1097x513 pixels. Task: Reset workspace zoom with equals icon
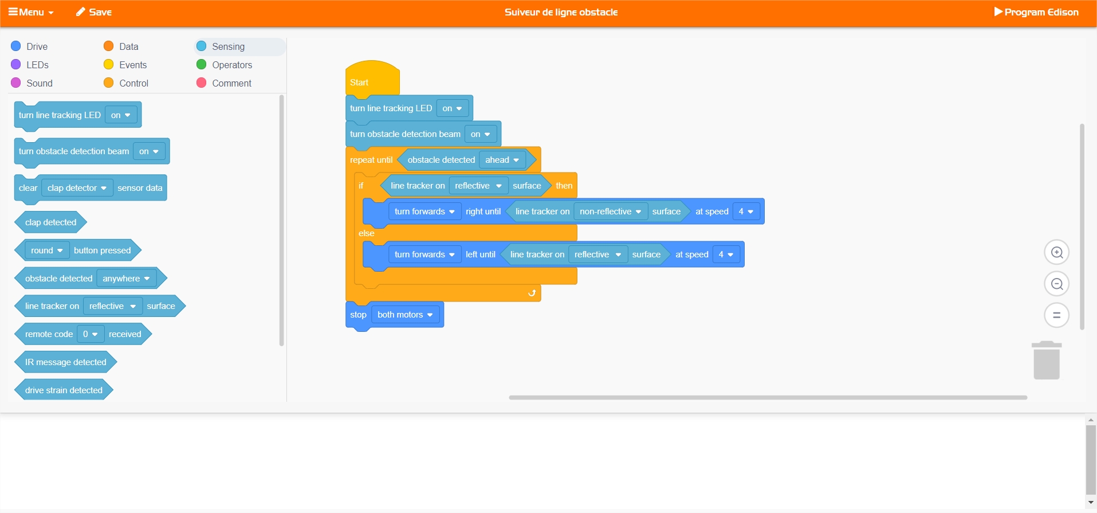(1056, 315)
